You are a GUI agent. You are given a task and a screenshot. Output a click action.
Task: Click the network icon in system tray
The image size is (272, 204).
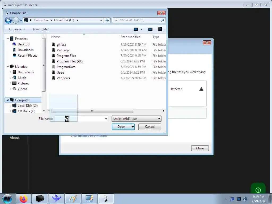[x=239, y=199]
